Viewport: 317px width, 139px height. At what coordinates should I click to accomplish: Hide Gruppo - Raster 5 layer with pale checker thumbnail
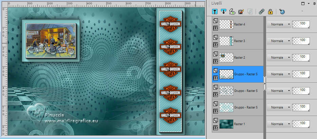point(216,111)
